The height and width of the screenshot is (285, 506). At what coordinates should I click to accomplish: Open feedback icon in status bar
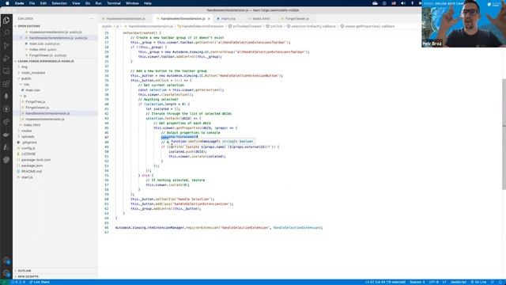tap(493, 282)
